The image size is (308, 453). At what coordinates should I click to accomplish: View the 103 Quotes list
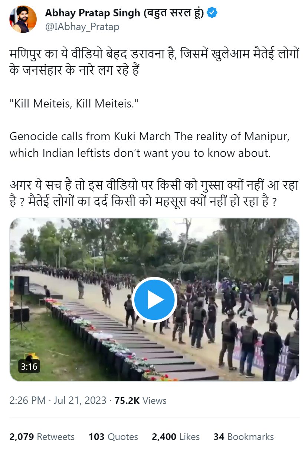click(x=113, y=437)
